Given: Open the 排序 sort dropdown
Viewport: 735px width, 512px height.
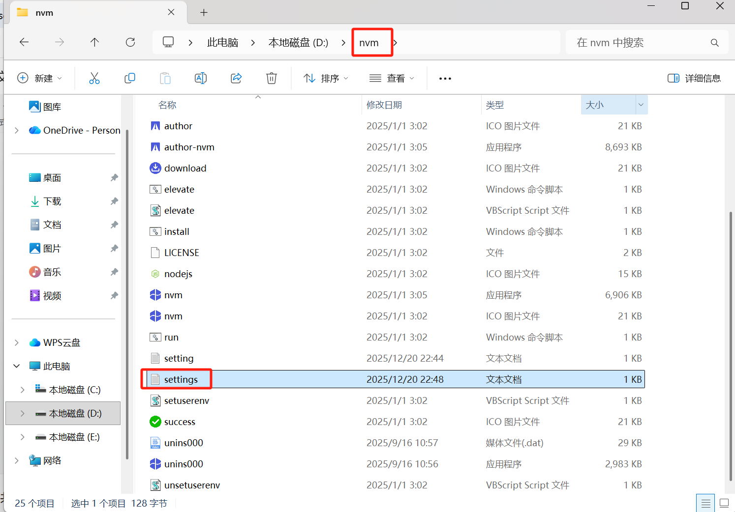Looking at the screenshot, I should 326,78.
